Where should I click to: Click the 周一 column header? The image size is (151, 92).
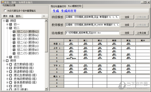pos(71,40)
